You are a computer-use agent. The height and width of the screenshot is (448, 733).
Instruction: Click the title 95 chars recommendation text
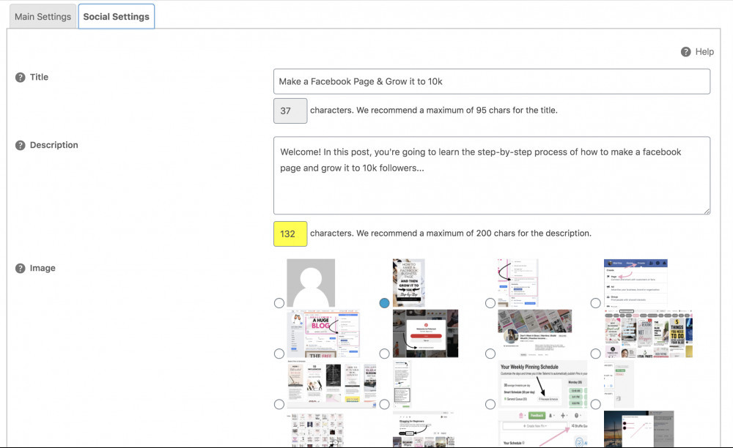click(434, 111)
